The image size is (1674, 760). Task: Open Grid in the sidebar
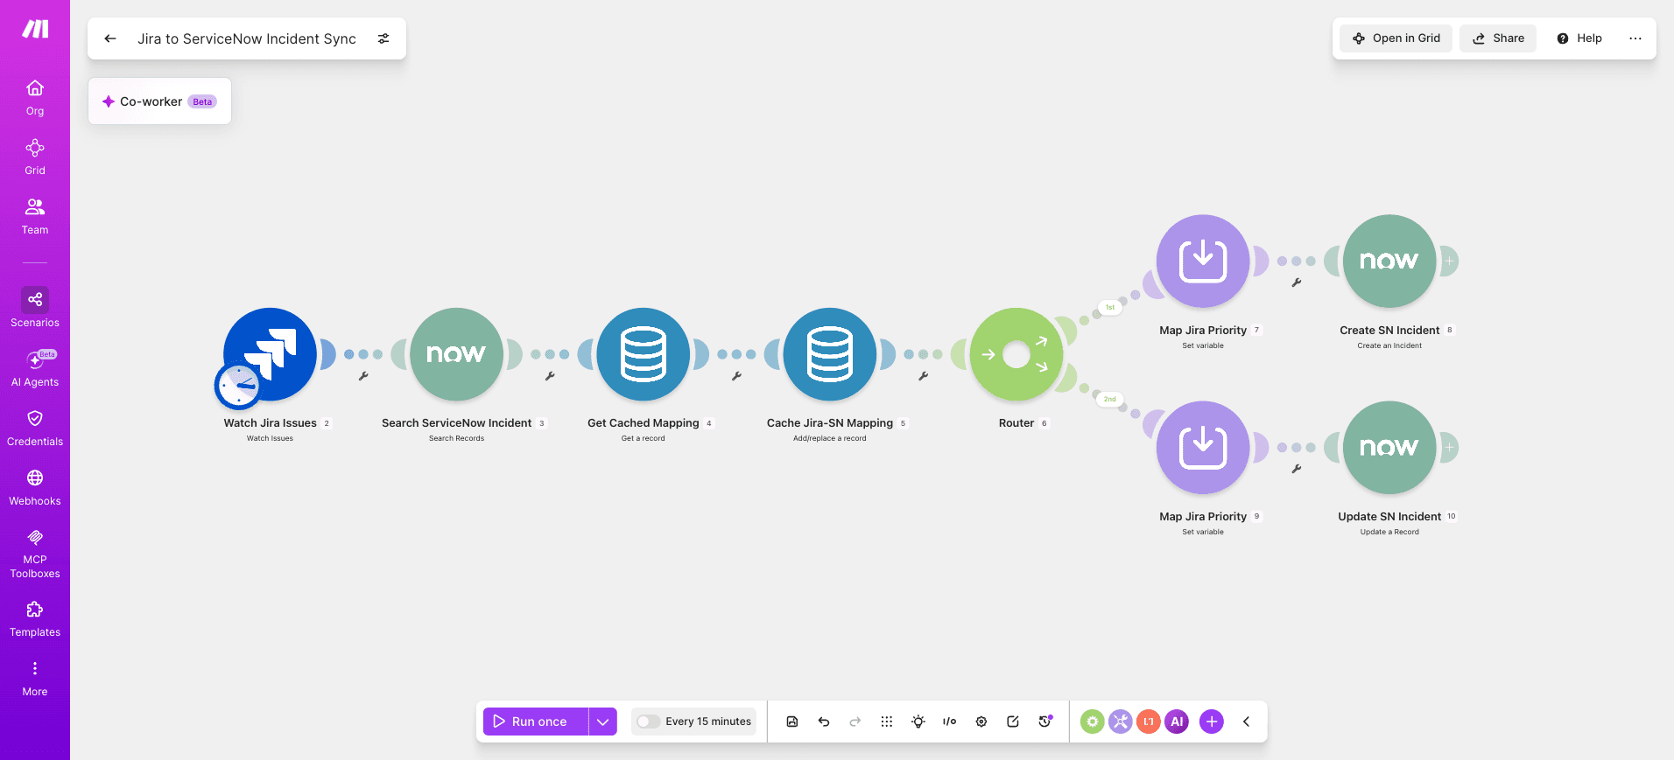pos(35,157)
